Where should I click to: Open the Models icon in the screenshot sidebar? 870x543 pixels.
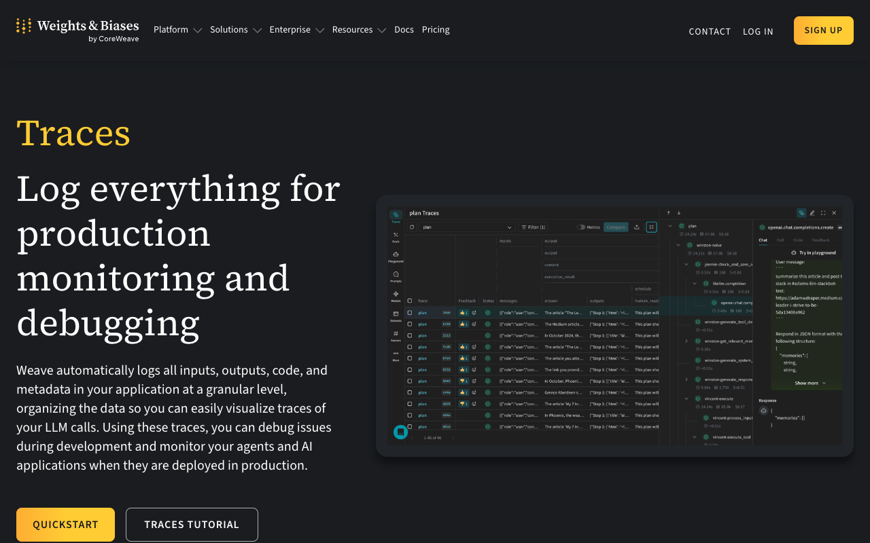[x=396, y=295]
